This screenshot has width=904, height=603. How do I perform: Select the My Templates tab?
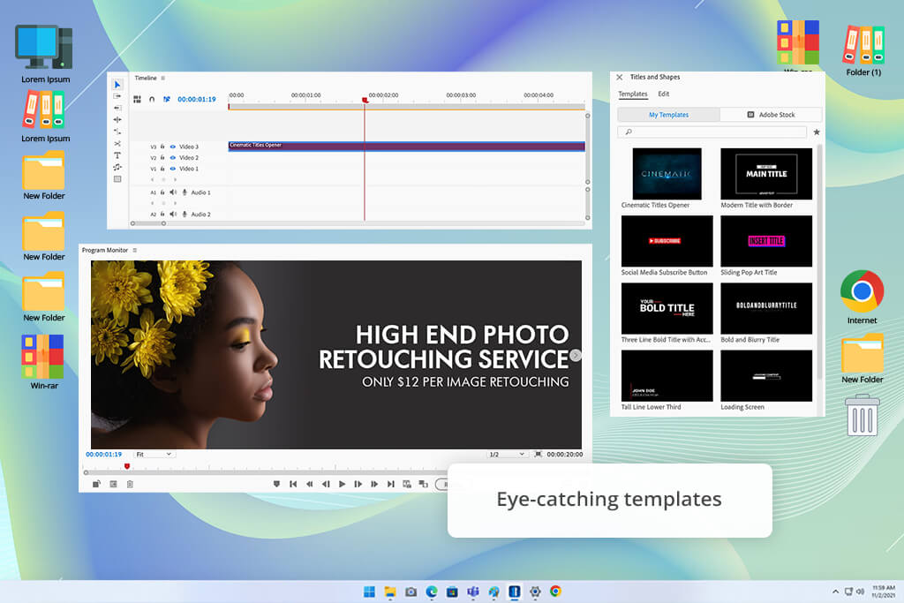pyautogui.click(x=669, y=115)
